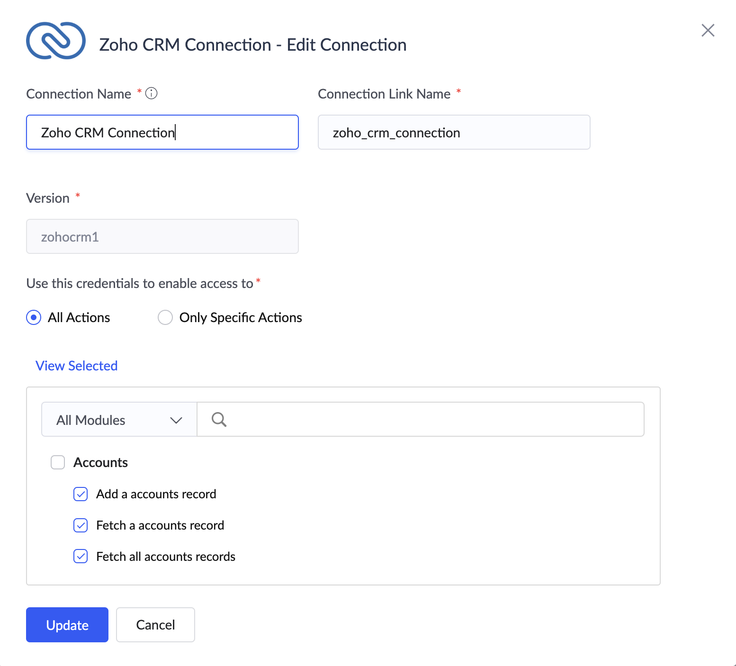Image resolution: width=736 pixels, height=666 pixels.
Task: Click the Connection Link Name field
Action: [x=454, y=132]
